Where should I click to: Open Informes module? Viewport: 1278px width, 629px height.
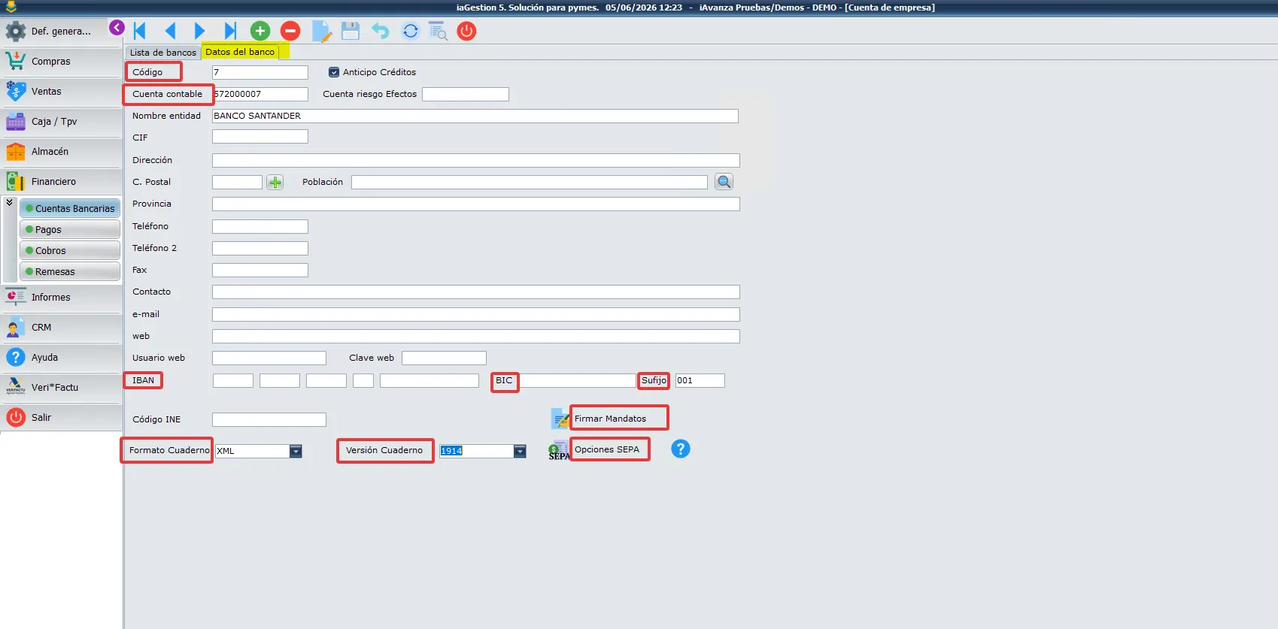pyautogui.click(x=61, y=298)
